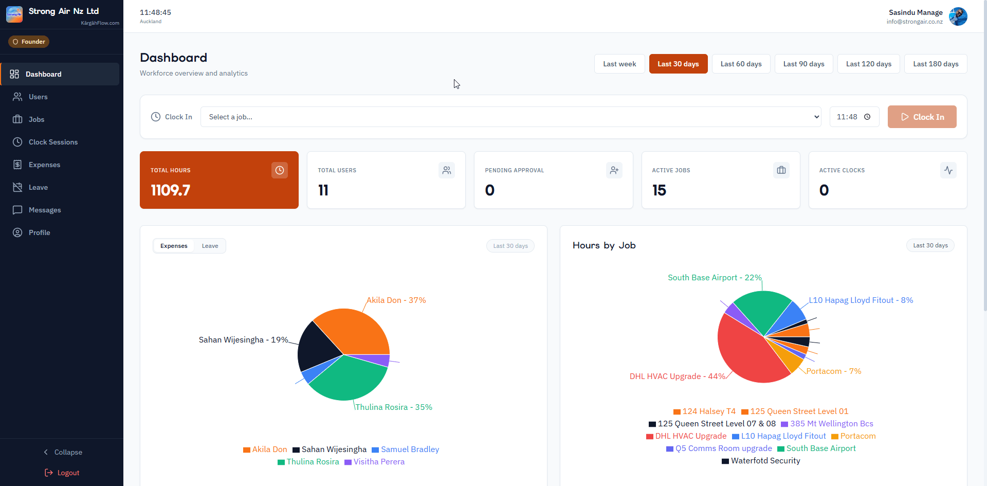Viewport: 987px width, 486px height.
Task: Click the Expenses receipt icon in sidebar
Action: click(17, 165)
